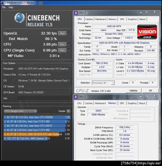The width and height of the screenshot is (162, 166).
Task: Switch to Graphics tab in upper CPU-Z window
Action: pos(132,19)
